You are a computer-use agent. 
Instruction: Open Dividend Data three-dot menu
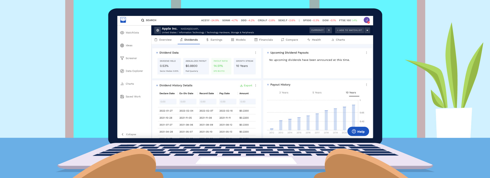pyautogui.click(x=256, y=53)
